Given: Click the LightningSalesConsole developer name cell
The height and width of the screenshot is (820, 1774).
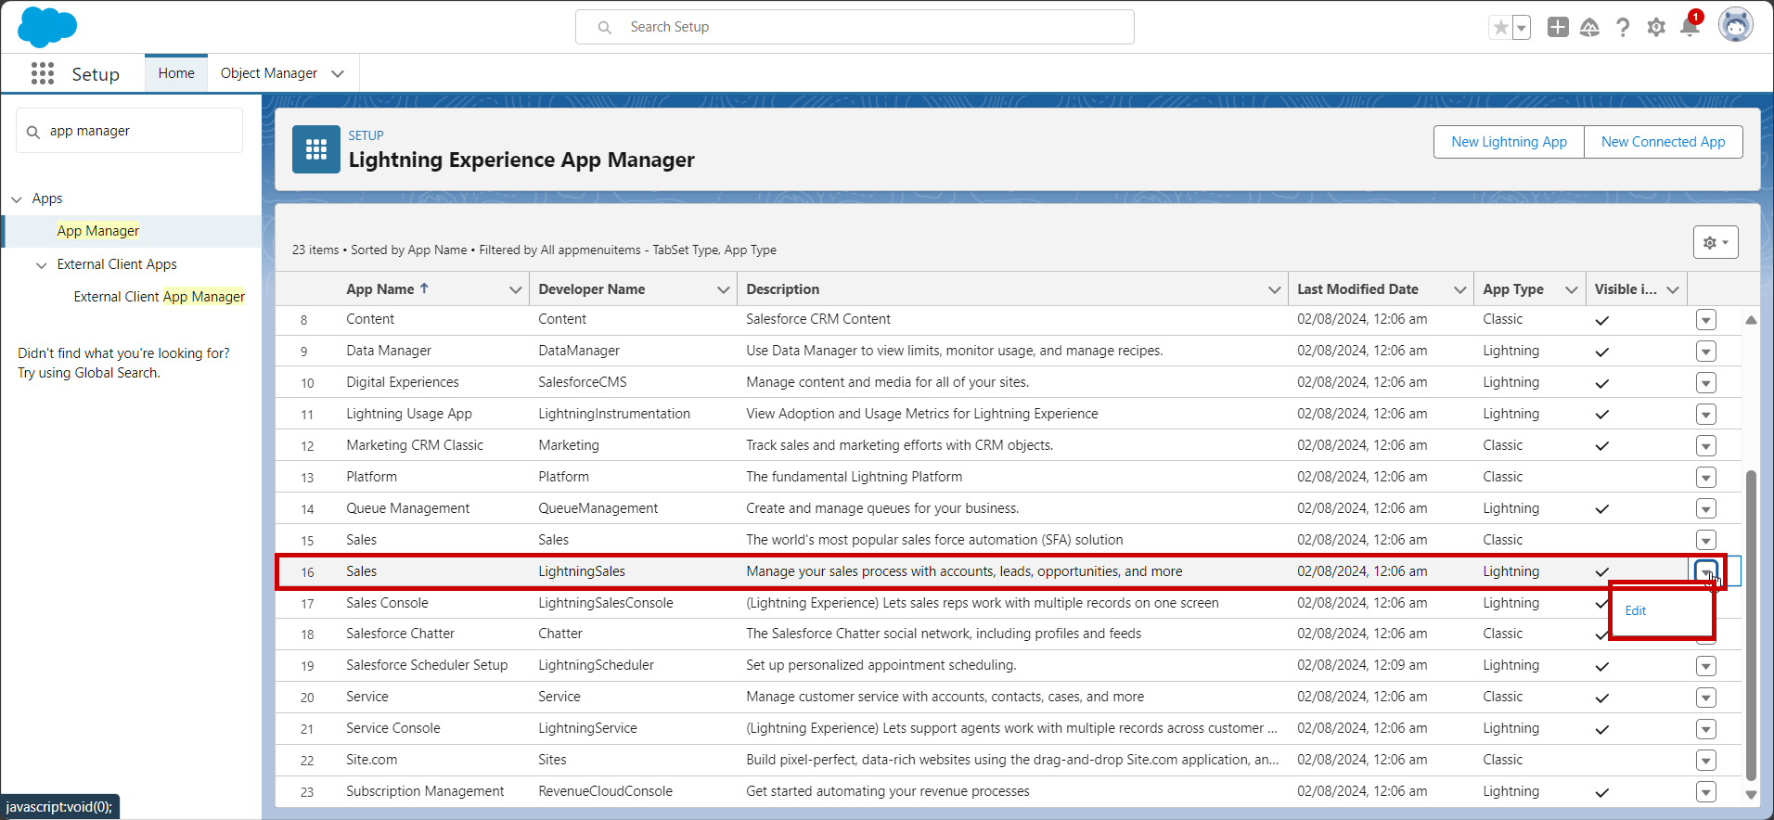Looking at the screenshot, I should pyautogui.click(x=606, y=603).
